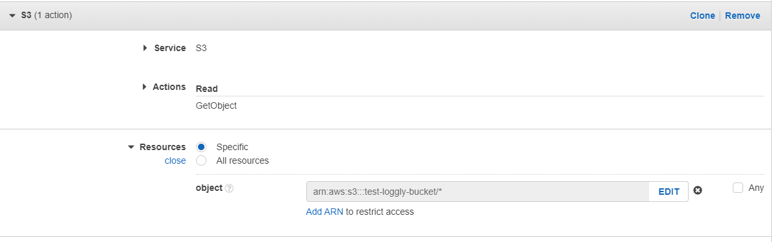Remove the S3 permission statement

(x=742, y=16)
